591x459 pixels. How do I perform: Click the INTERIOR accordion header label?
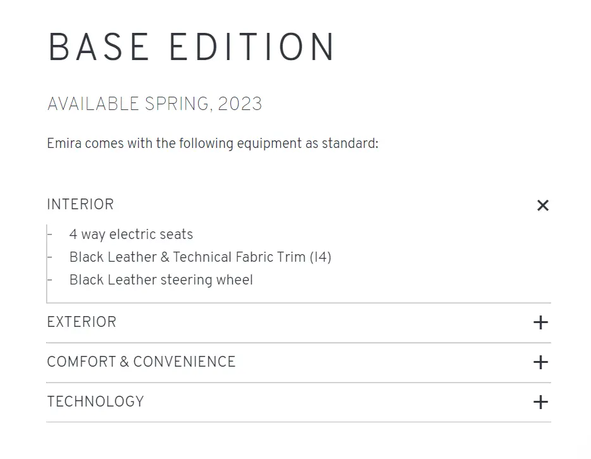point(80,205)
